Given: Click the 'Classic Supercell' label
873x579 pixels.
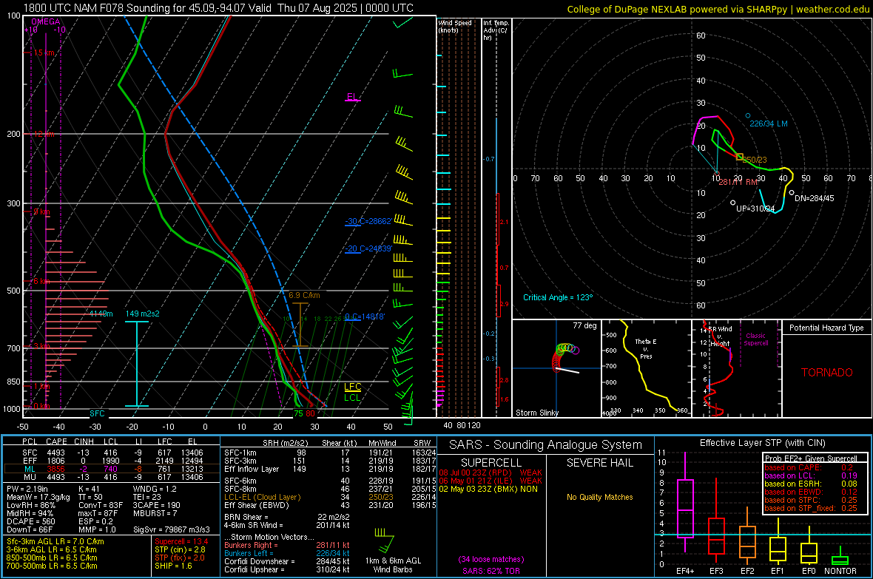Looking at the screenshot, I should click(755, 339).
